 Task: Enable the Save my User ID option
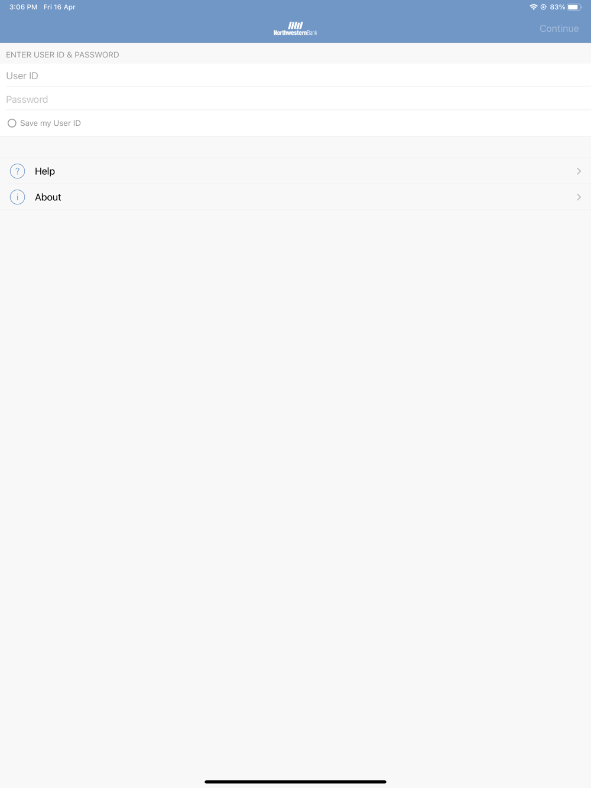tap(12, 123)
